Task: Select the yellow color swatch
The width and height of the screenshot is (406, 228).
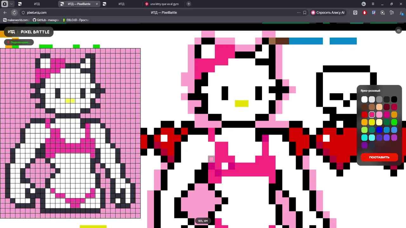Action: 372,122
